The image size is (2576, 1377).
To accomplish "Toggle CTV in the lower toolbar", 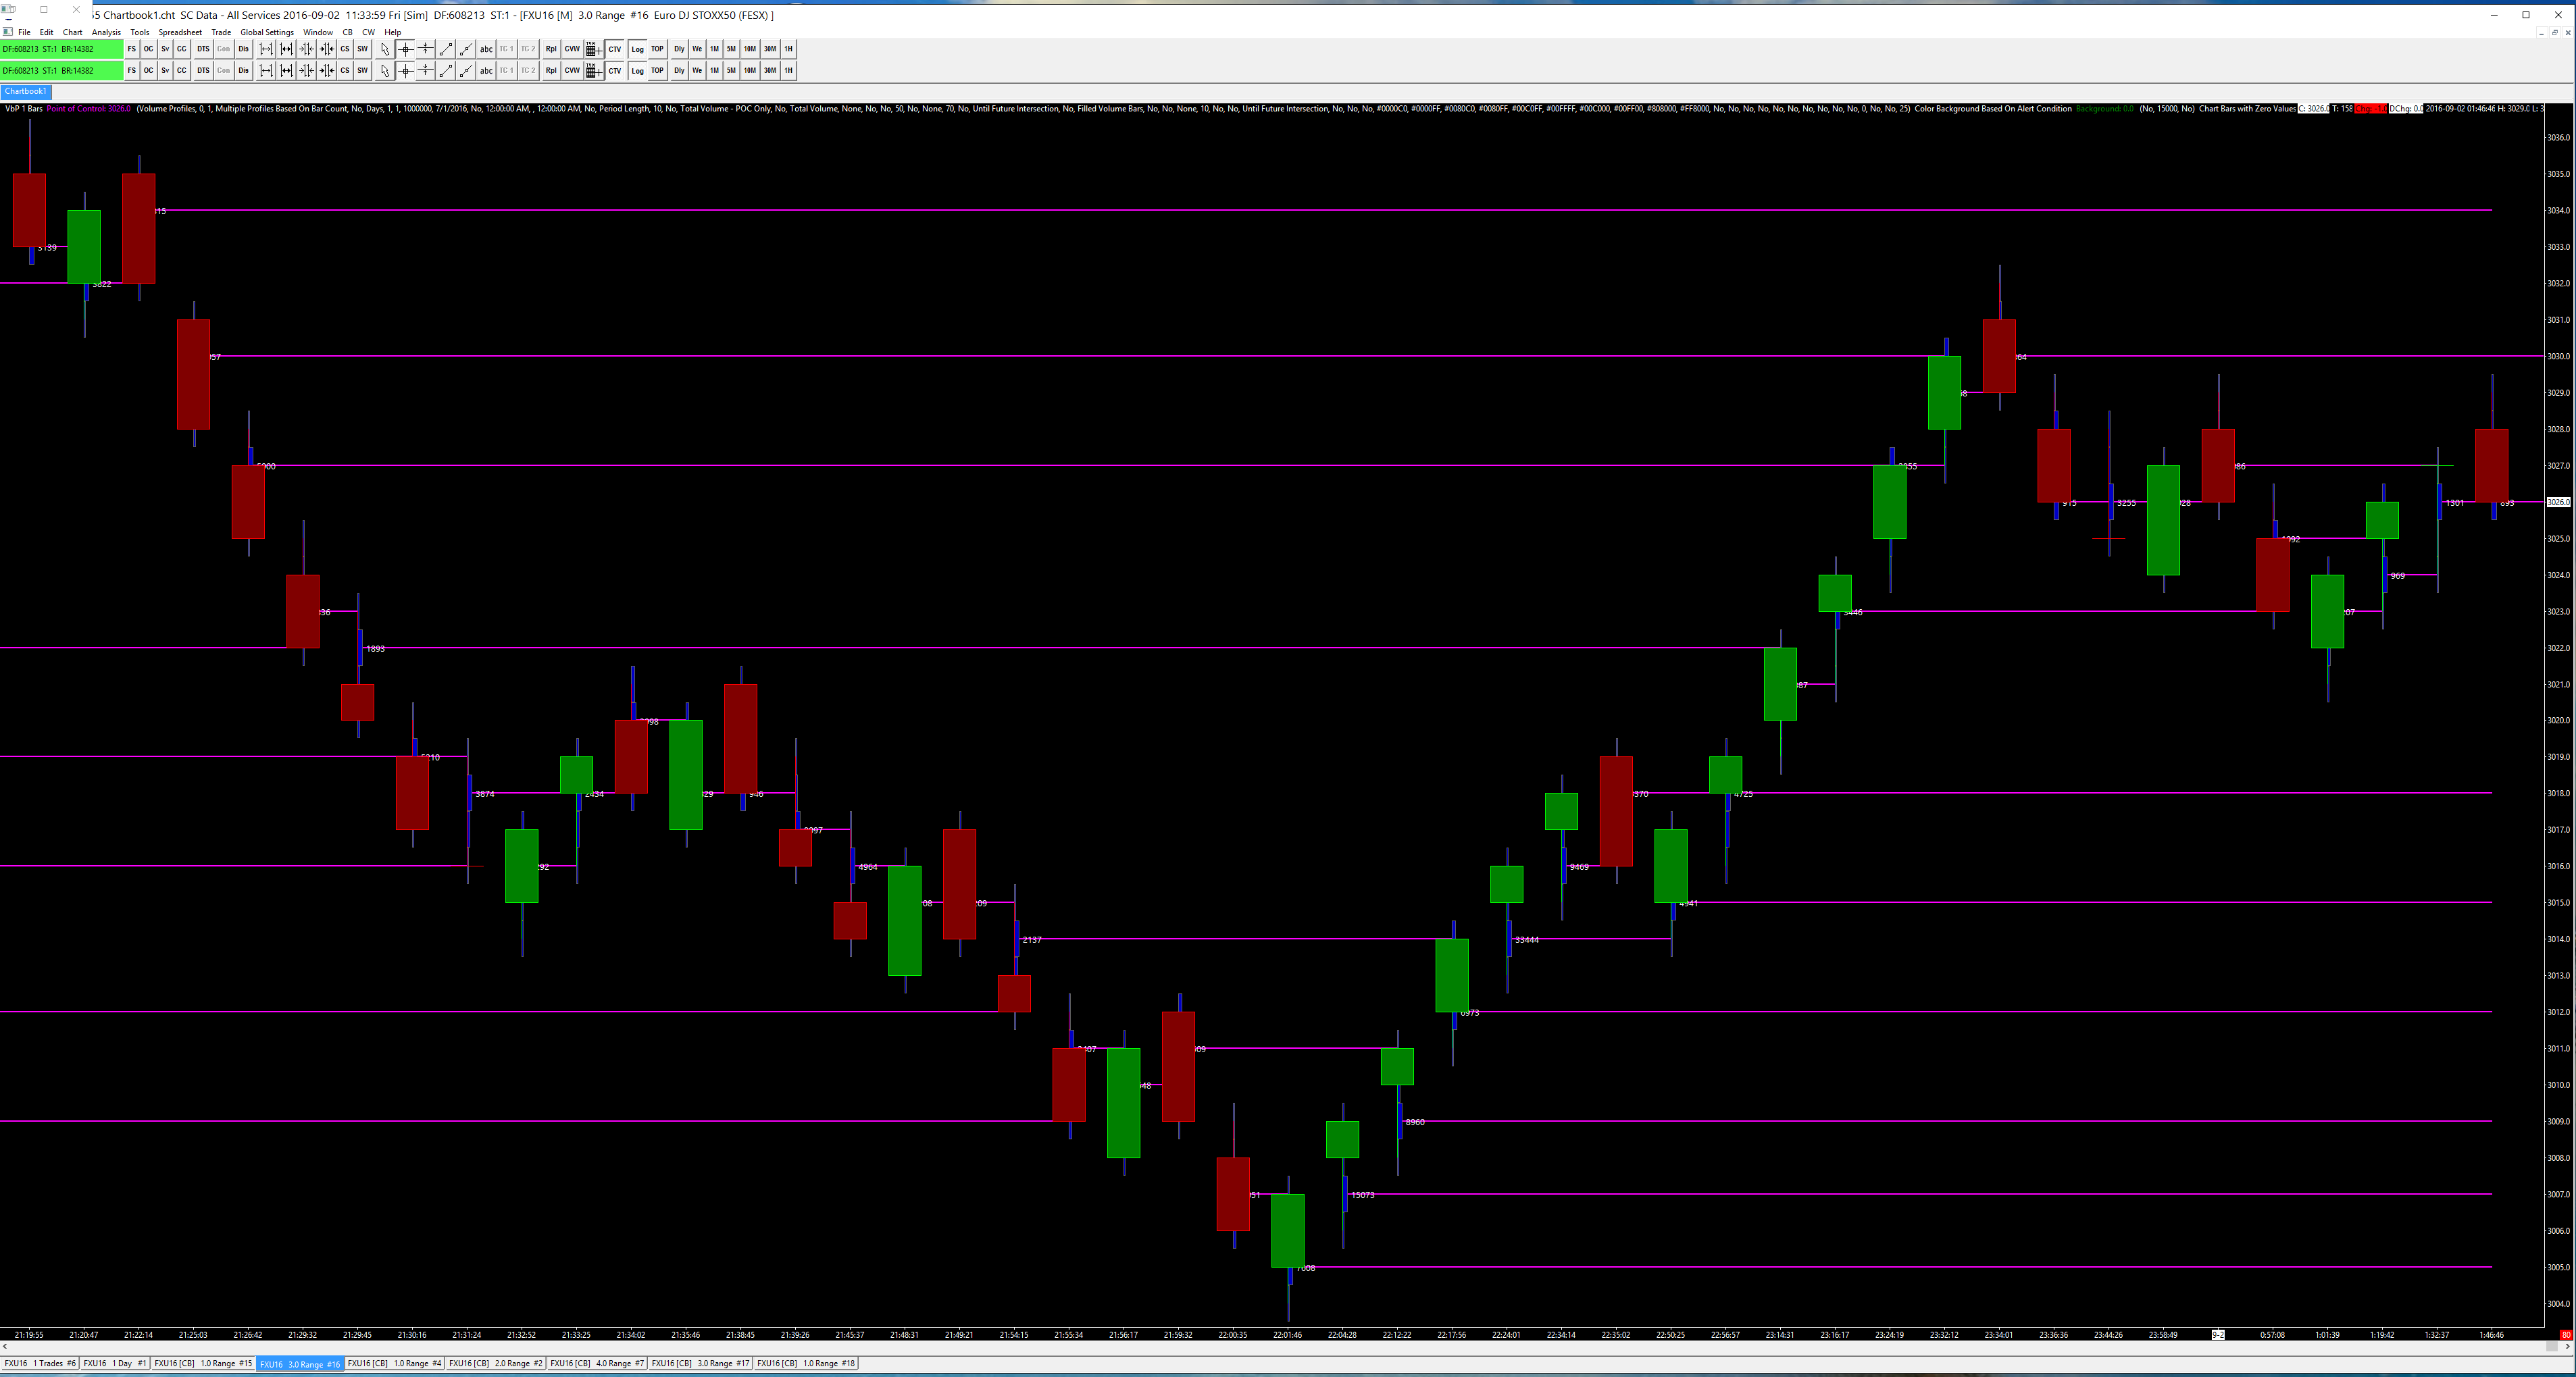I will (615, 71).
